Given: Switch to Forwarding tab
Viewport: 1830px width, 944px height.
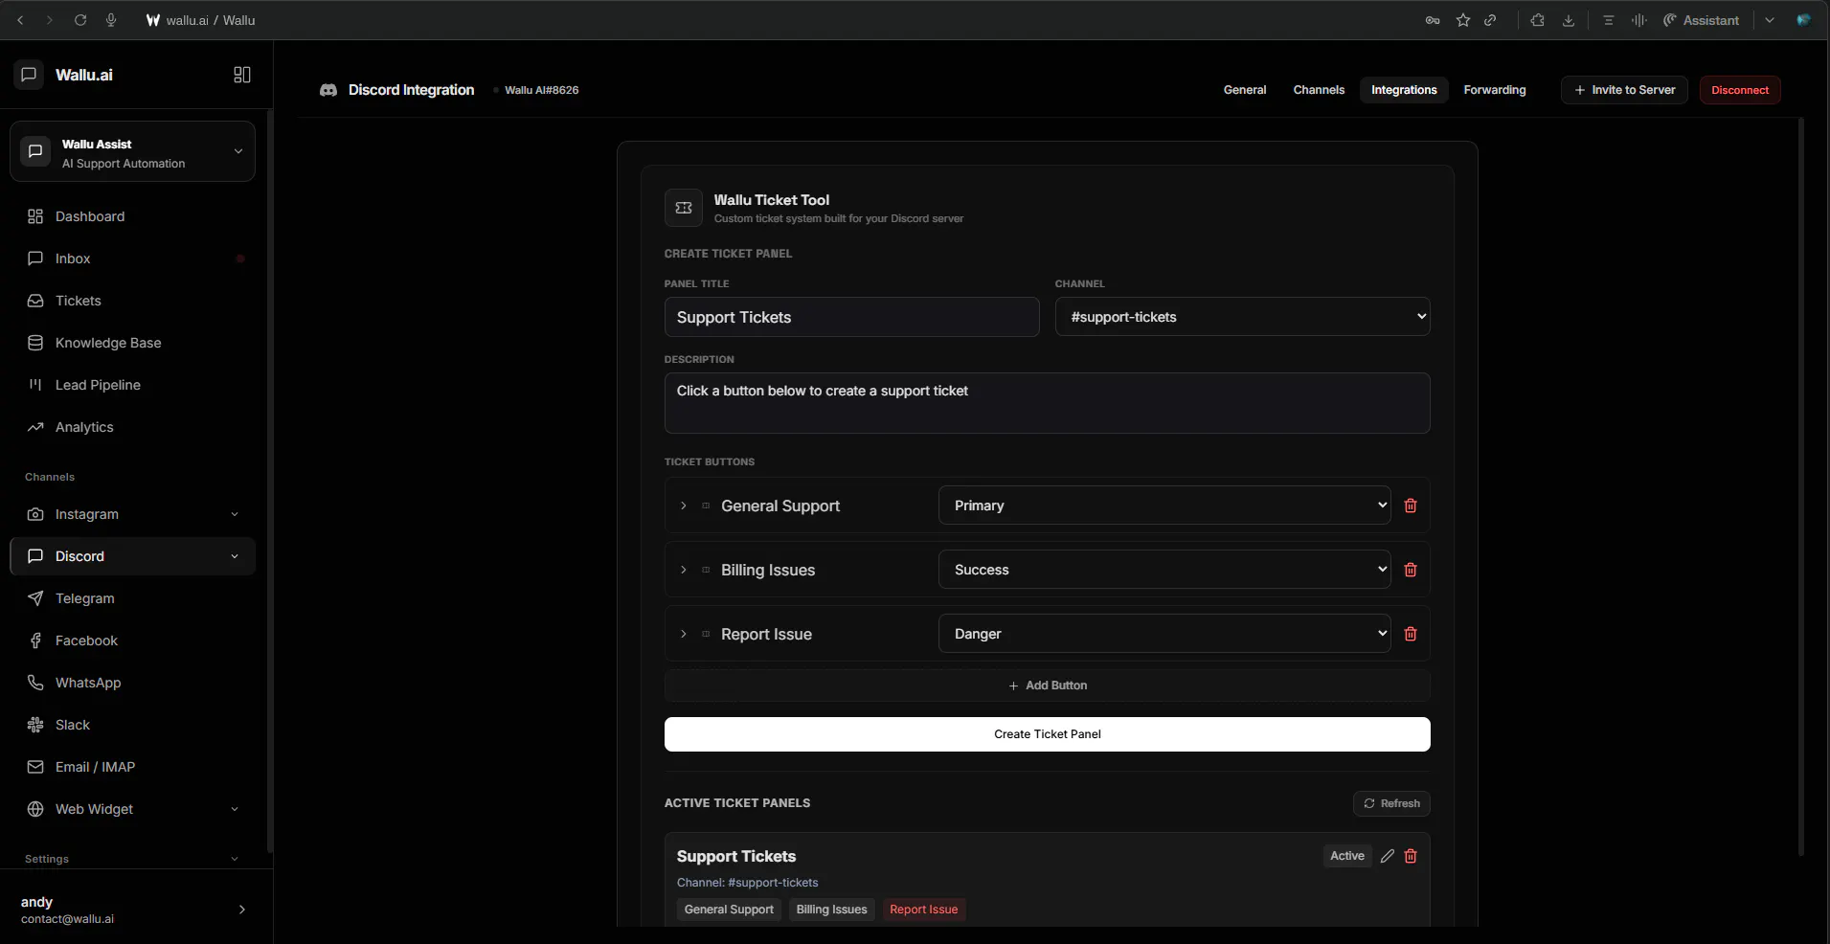Looking at the screenshot, I should (1495, 90).
